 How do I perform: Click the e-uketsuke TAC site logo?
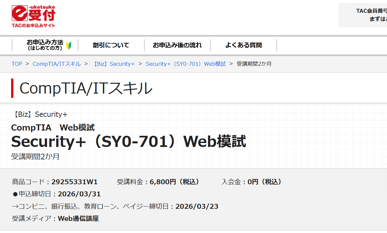(34, 16)
